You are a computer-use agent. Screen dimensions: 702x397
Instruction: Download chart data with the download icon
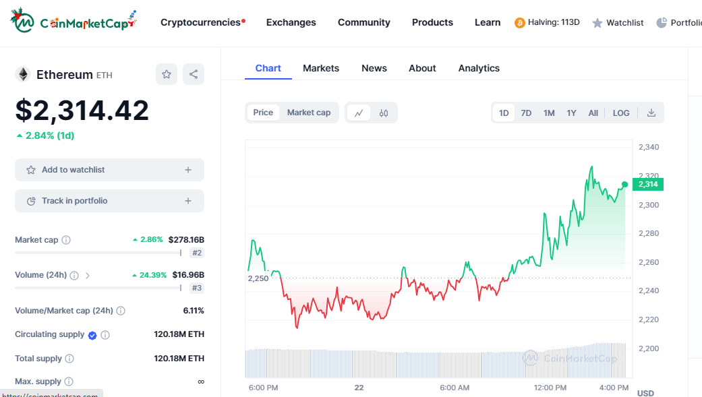[x=651, y=113]
